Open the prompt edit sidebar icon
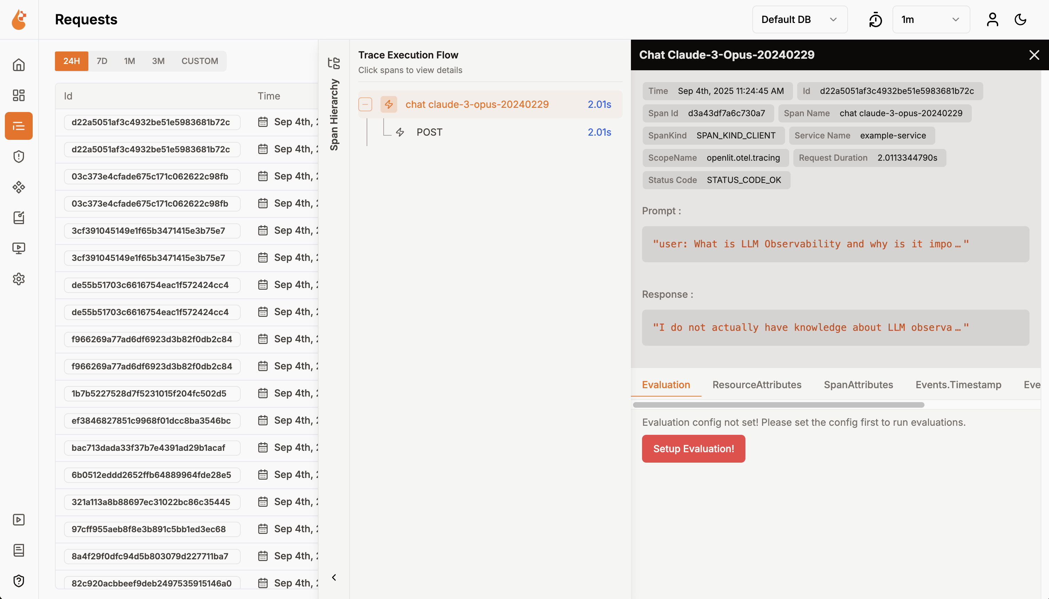 19,218
